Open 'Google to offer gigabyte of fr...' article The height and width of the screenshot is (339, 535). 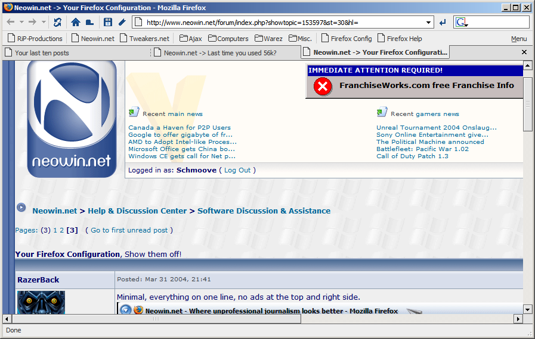(x=180, y=135)
